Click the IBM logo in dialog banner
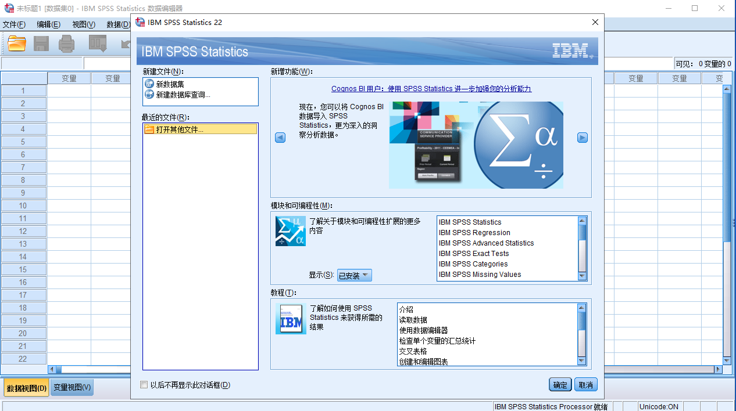The image size is (736, 411). click(572, 51)
